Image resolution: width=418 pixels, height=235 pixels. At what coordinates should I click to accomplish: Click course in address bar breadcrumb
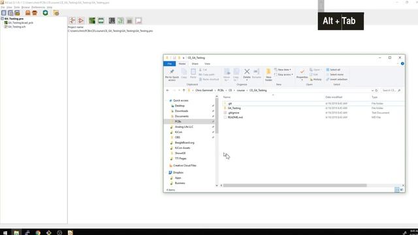click(241, 90)
